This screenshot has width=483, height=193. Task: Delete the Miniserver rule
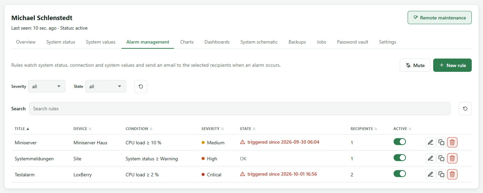tap(452, 142)
